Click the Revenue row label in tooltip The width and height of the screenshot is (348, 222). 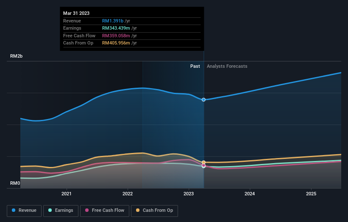(x=72, y=21)
